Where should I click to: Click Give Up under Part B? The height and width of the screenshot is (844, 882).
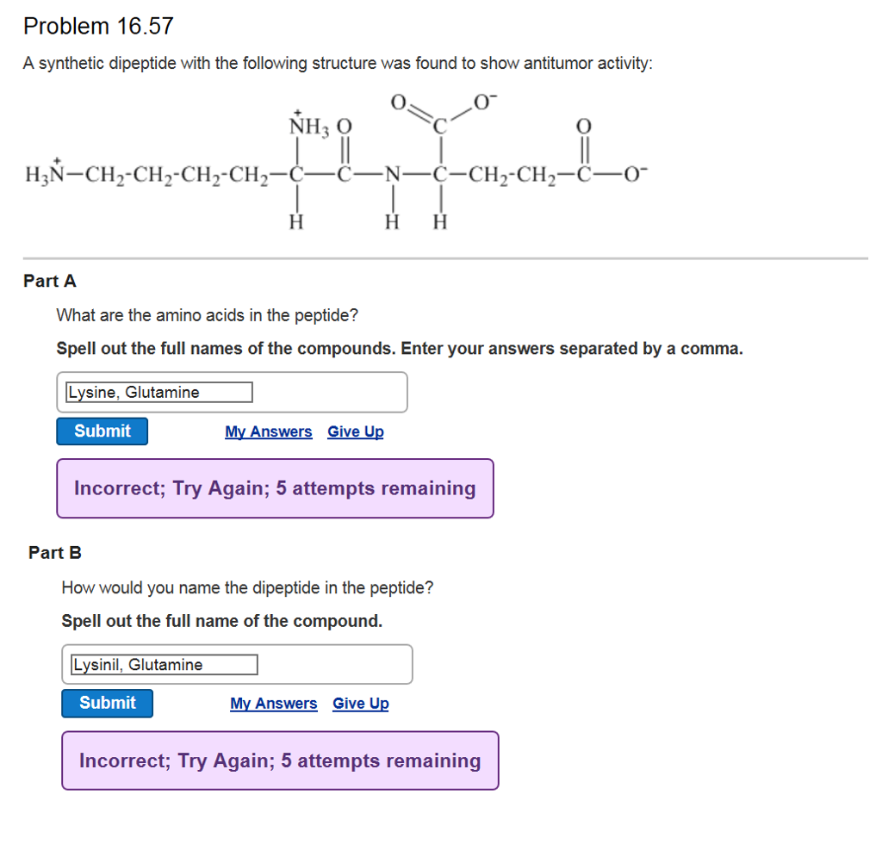point(360,704)
